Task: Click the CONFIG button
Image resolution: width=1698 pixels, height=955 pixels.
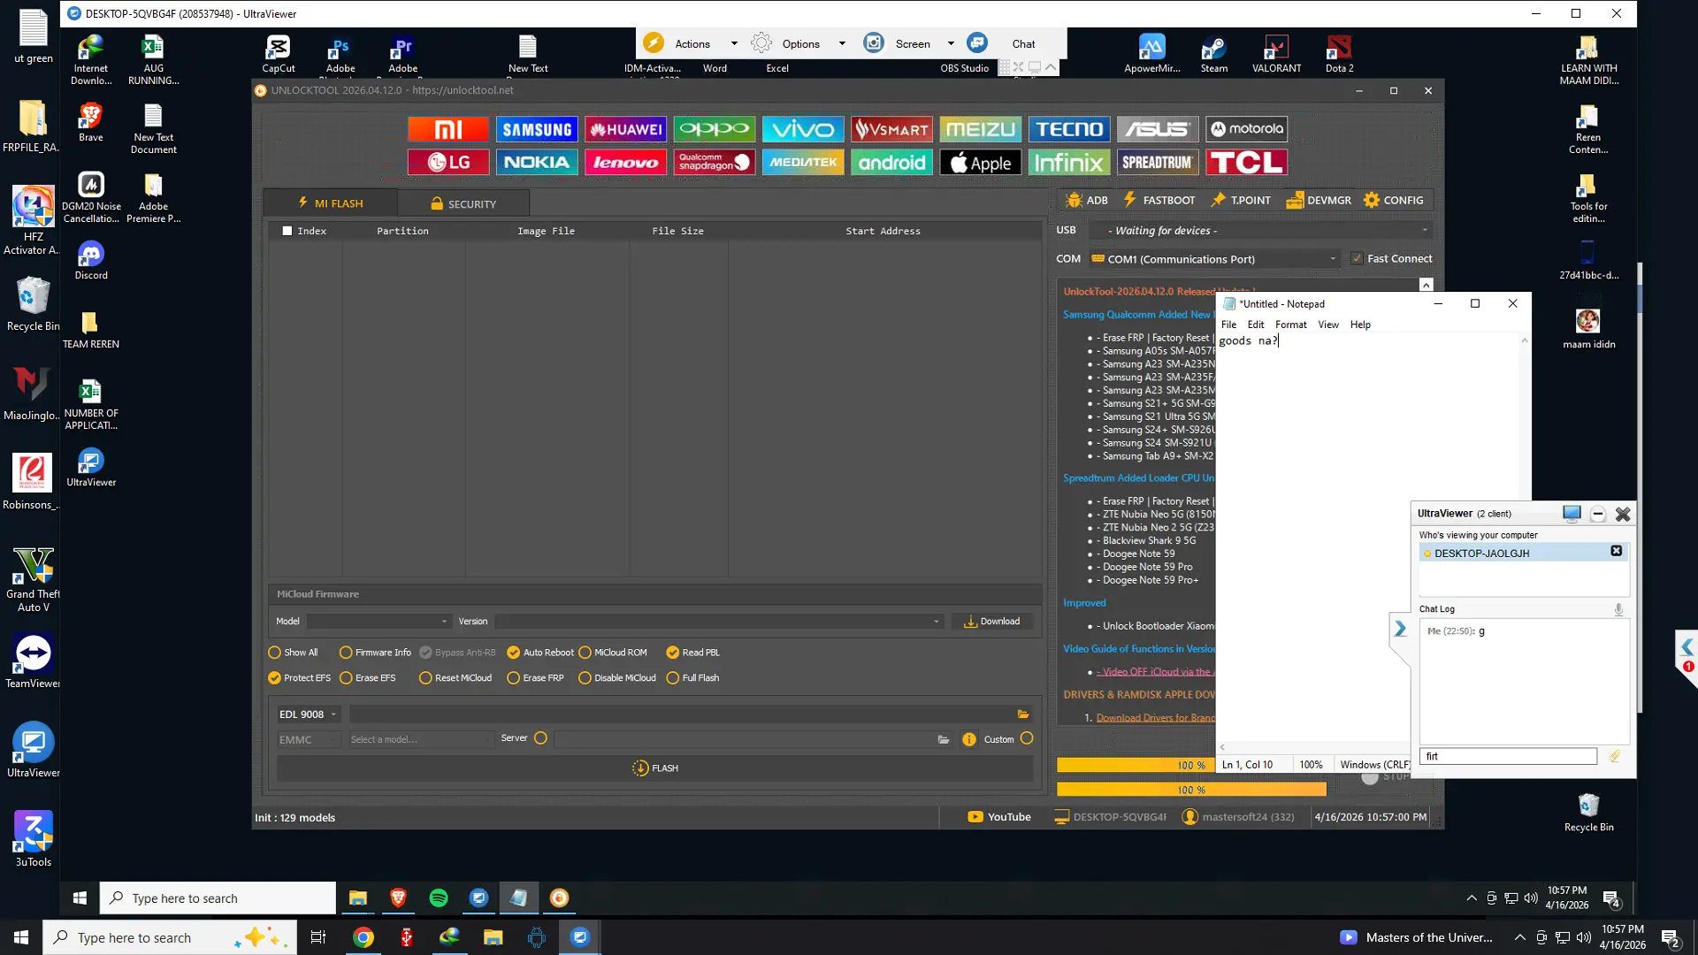Action: 1394,201
